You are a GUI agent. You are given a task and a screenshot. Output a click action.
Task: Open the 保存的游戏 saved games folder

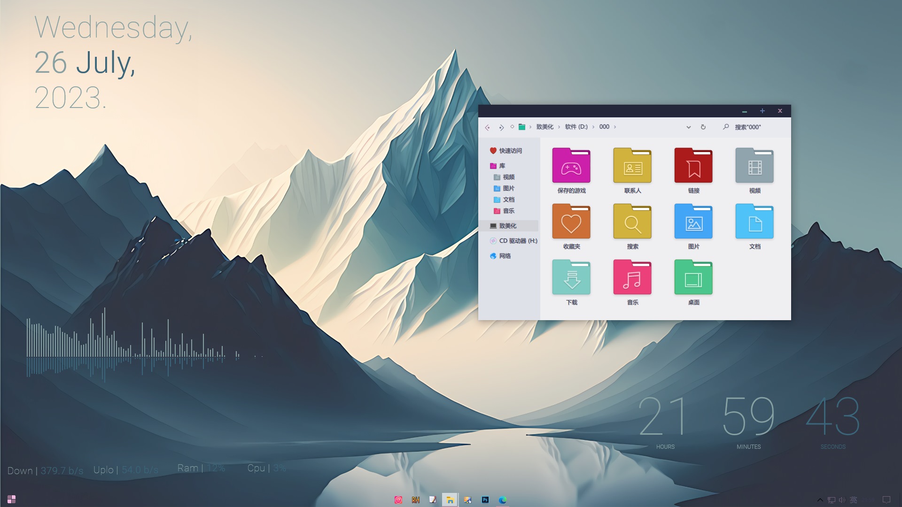571,166
